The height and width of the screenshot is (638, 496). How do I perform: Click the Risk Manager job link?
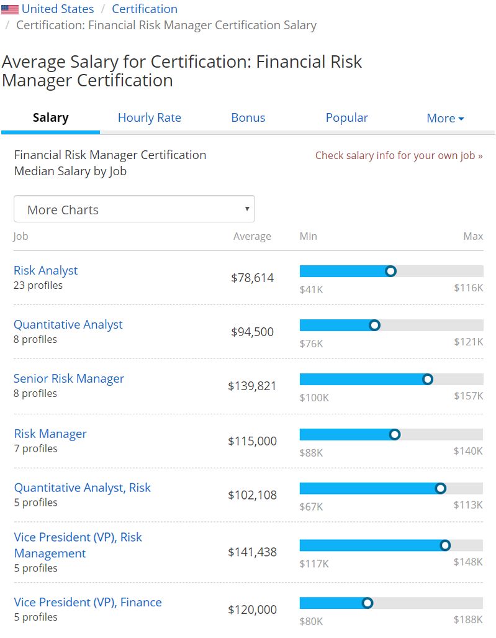click(50, 434)
